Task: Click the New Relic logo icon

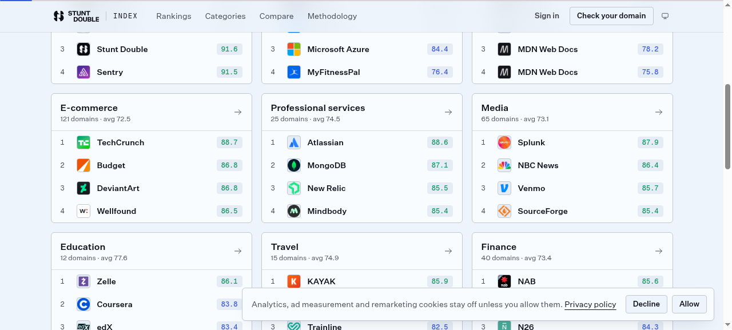Action: coord(294,188)
